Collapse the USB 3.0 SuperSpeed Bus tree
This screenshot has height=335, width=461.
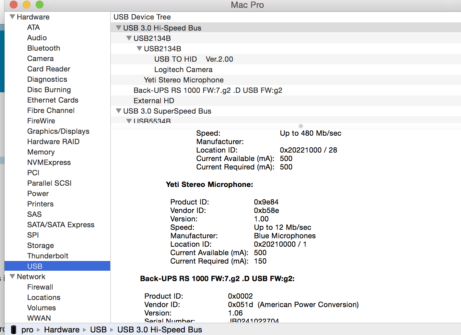(x=119, y=111)
